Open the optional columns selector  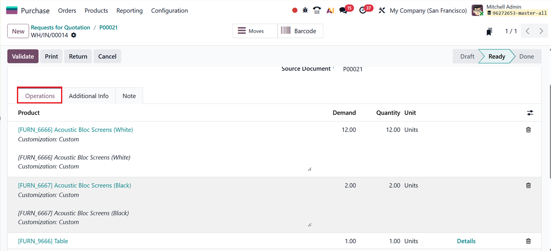pos(530,113)
